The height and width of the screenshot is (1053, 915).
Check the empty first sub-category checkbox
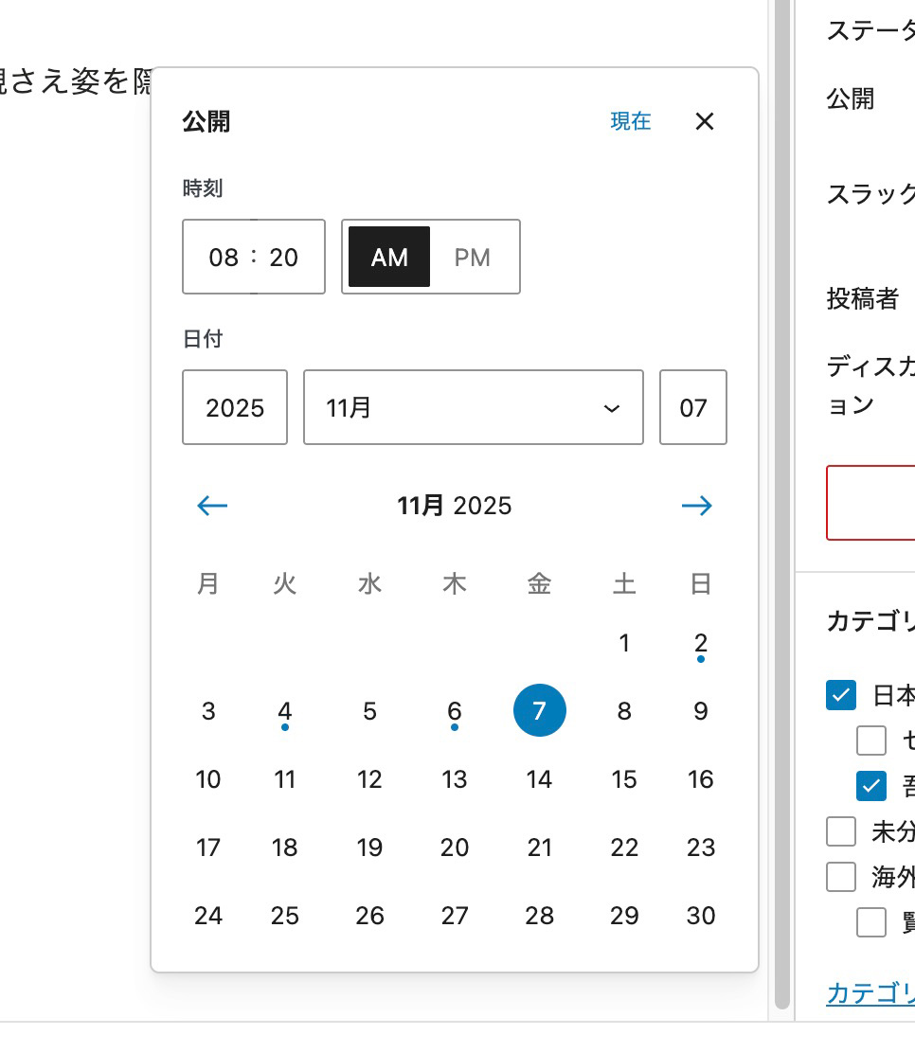pyautogui.click(x=870, y=741)
